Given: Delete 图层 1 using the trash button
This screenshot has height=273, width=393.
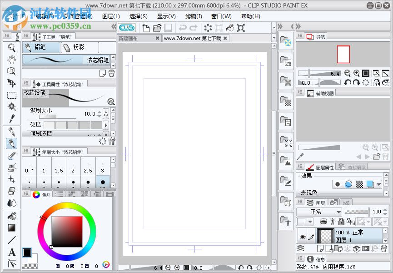Looking at the screenshot, I should point(384,248).
